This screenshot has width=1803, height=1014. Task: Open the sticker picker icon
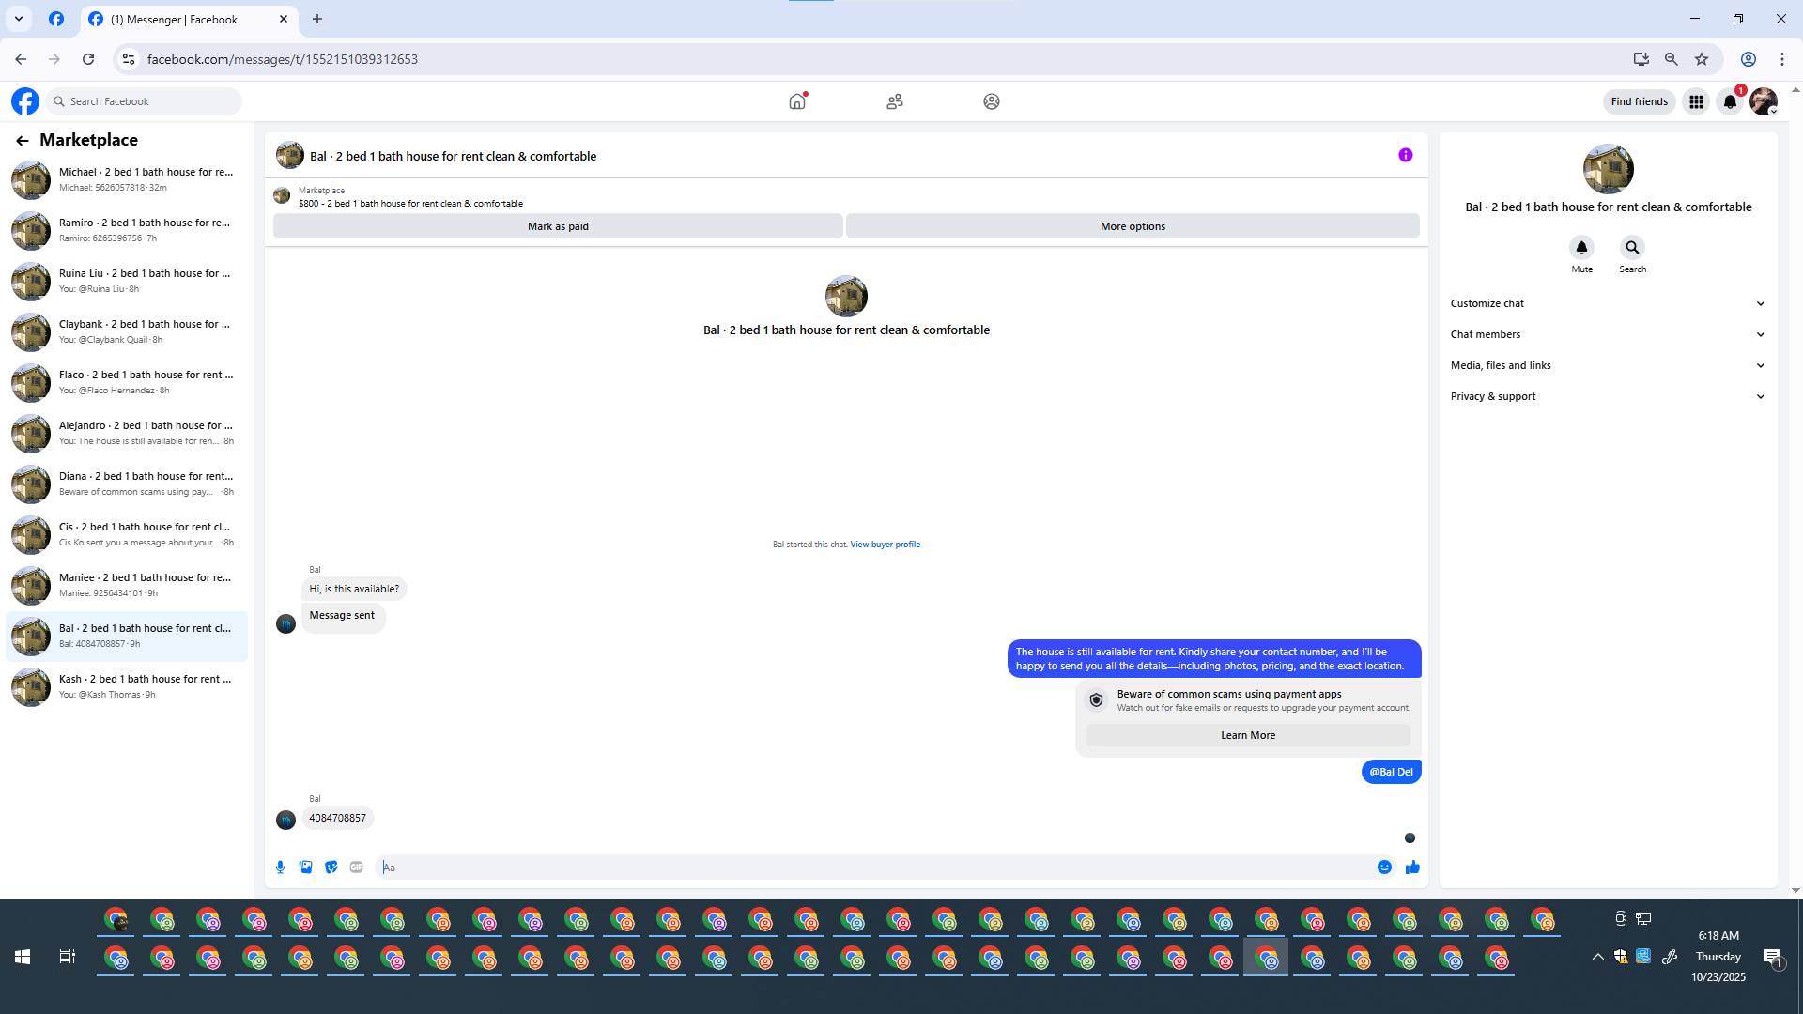[x=331, y=868]
